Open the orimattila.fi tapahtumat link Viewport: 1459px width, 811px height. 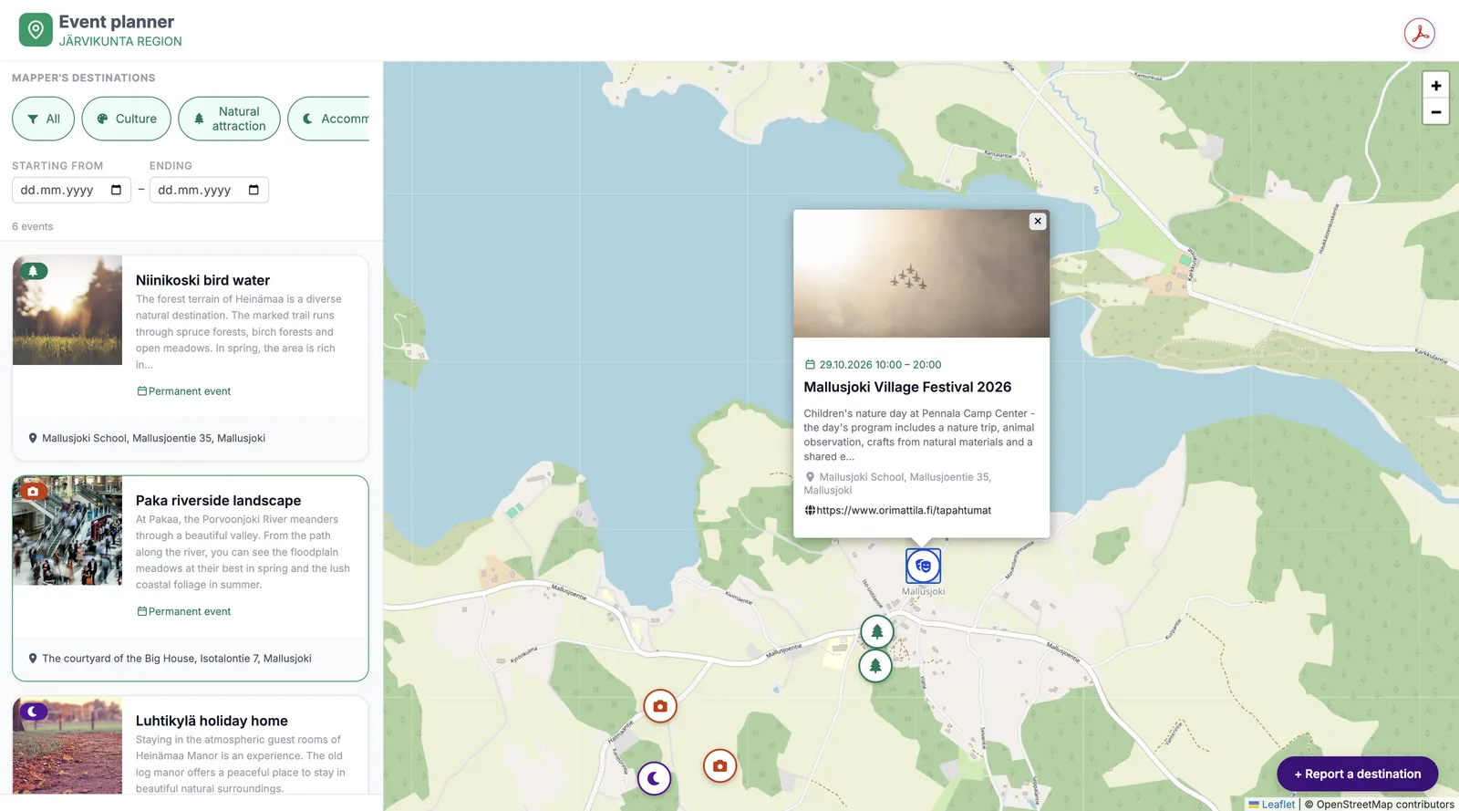click(903, 510)
